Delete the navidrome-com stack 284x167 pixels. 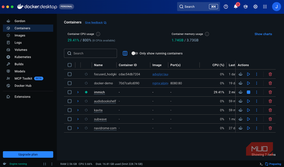tap(270, 128)
